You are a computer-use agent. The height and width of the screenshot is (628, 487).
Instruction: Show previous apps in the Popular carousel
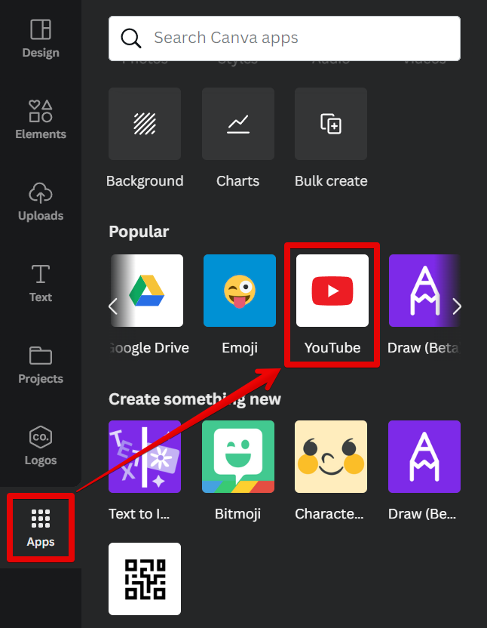click(113, 306)
